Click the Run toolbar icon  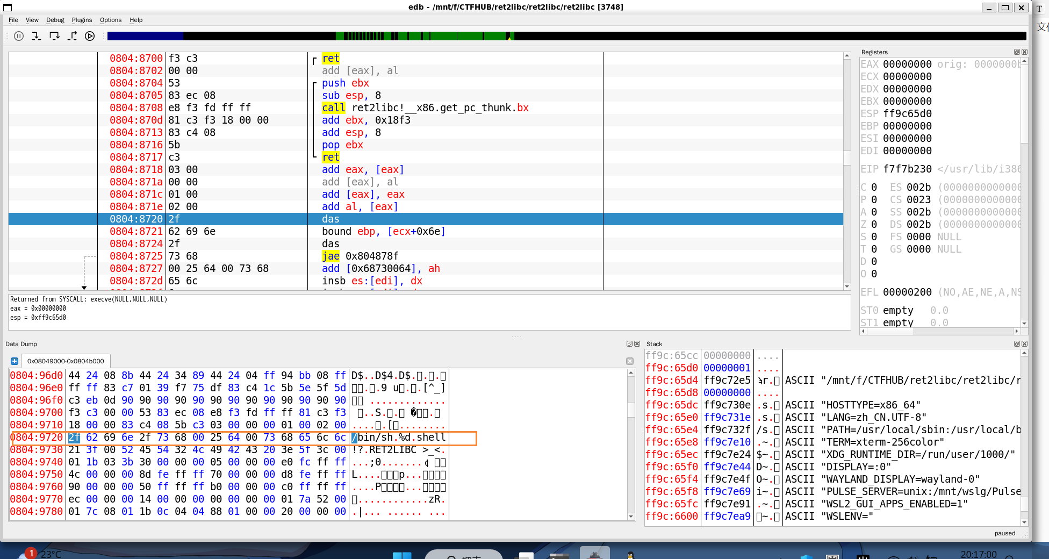[90, 36]
